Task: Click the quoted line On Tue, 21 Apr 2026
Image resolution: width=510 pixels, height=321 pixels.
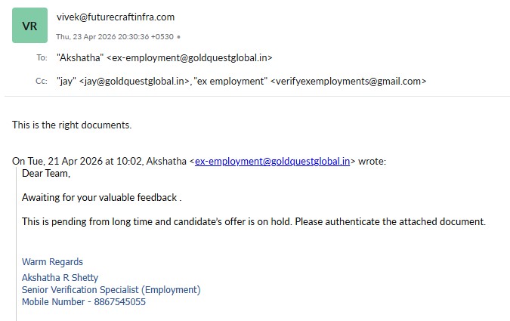Action: click(x=199, y=161)
